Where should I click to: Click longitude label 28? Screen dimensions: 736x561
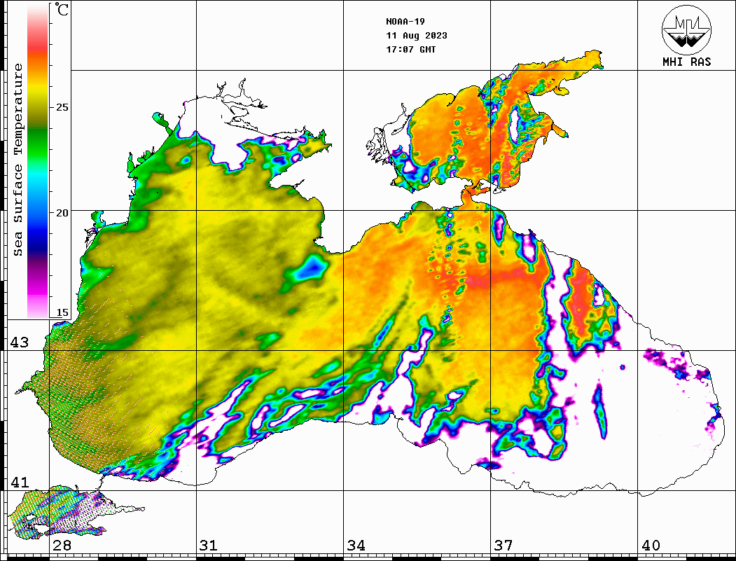62,545
